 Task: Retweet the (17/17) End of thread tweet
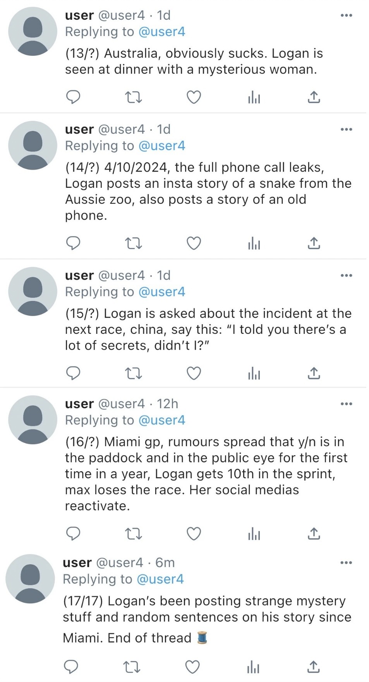132,667
